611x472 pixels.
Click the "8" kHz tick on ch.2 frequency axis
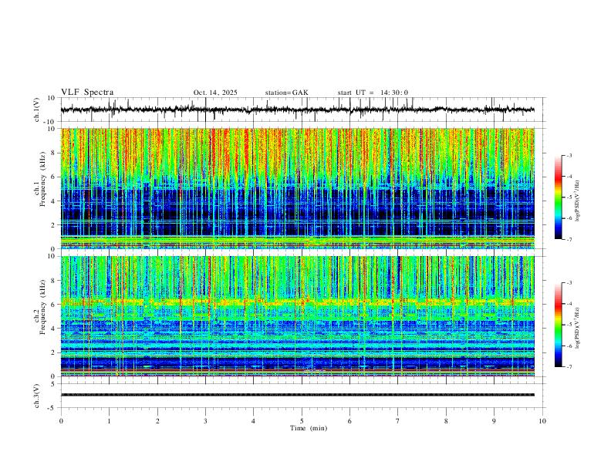(54, 281)
